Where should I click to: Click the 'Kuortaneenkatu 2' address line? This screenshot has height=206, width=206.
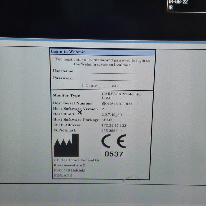(x=69, y=165)
